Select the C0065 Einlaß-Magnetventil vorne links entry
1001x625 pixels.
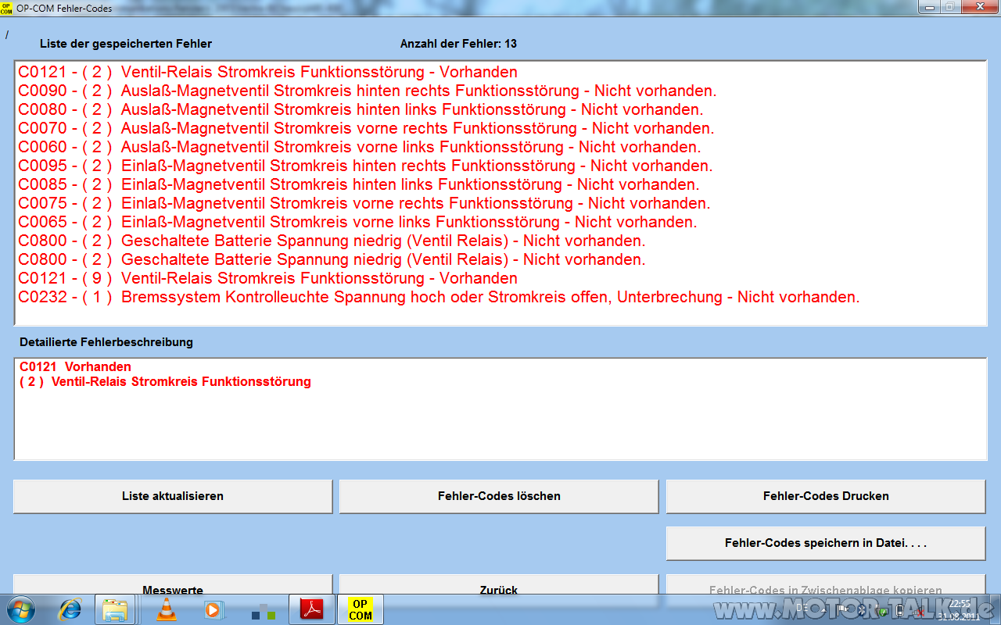pos(357,223)
